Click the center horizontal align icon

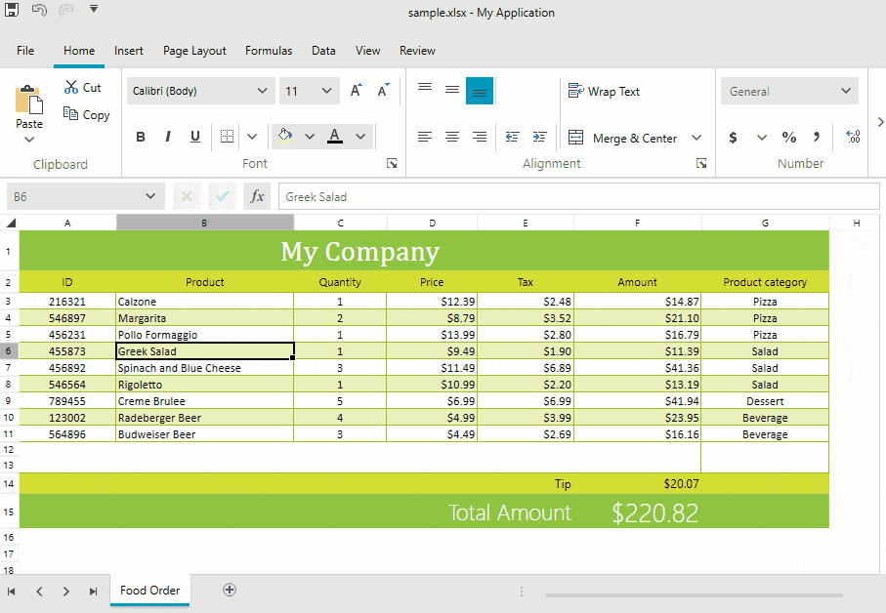click(452, 138)
